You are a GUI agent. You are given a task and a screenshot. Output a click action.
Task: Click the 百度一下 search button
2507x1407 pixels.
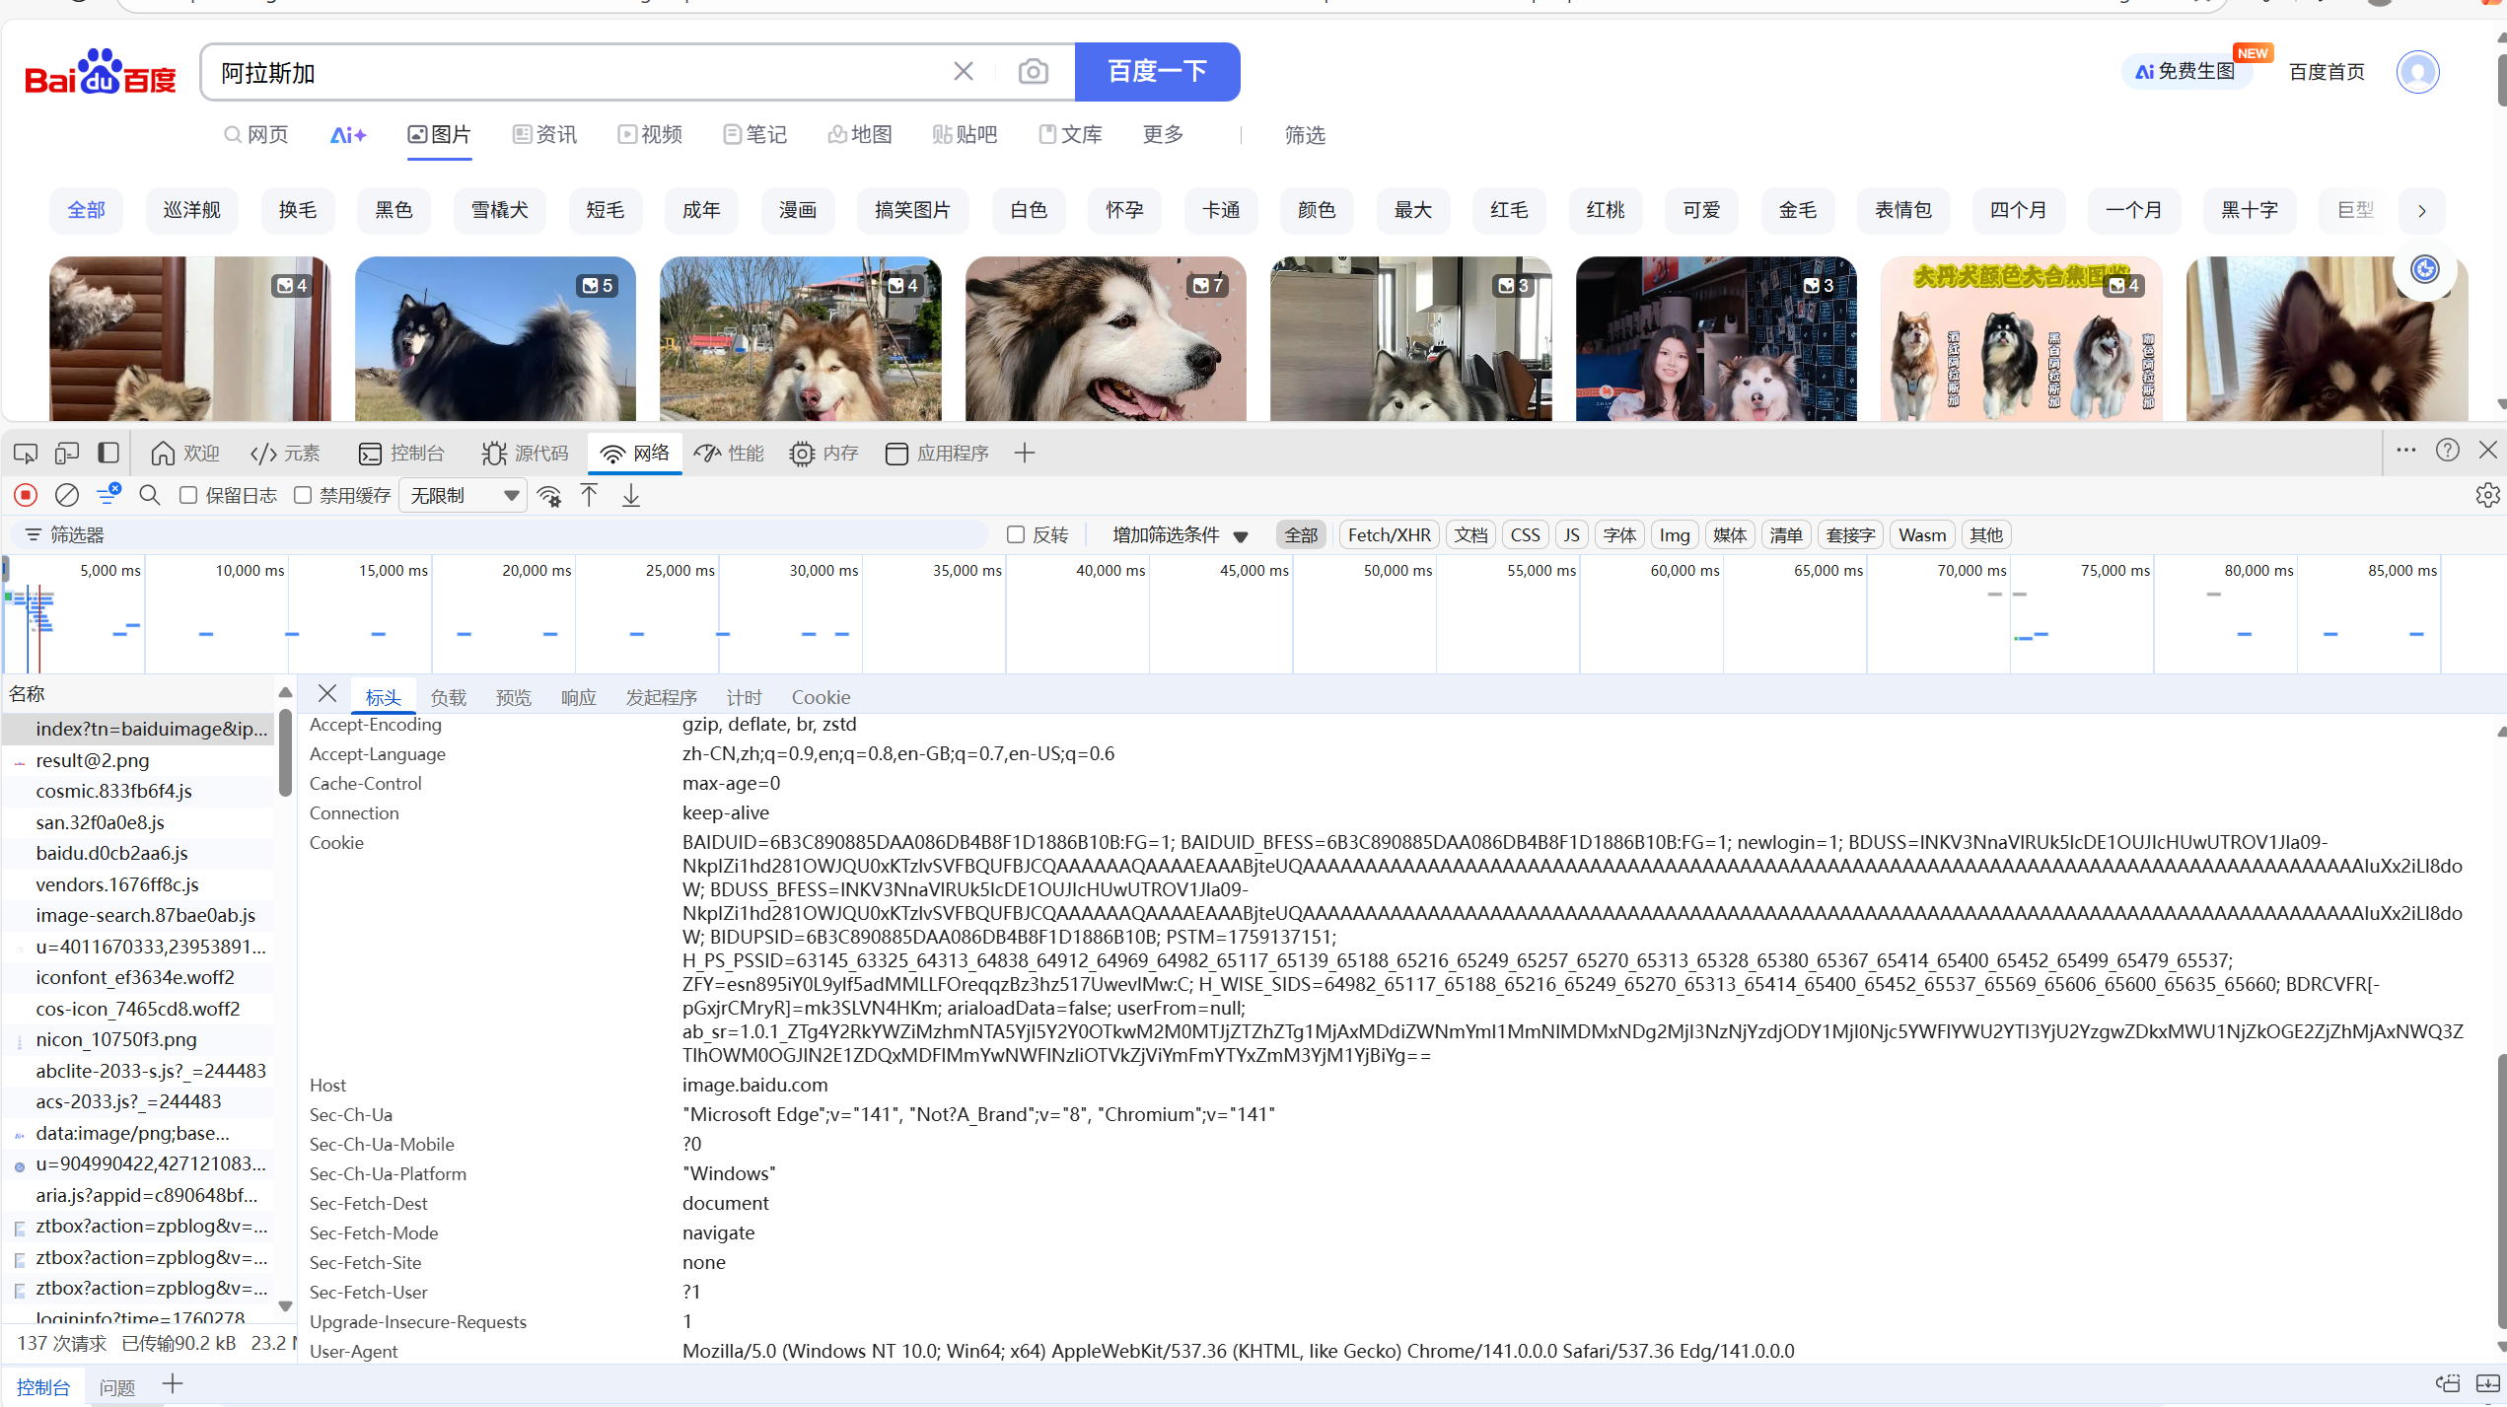(x=1157, y=72)
